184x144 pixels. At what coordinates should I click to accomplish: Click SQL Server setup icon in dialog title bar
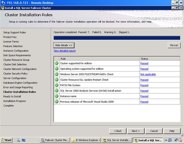3,8
